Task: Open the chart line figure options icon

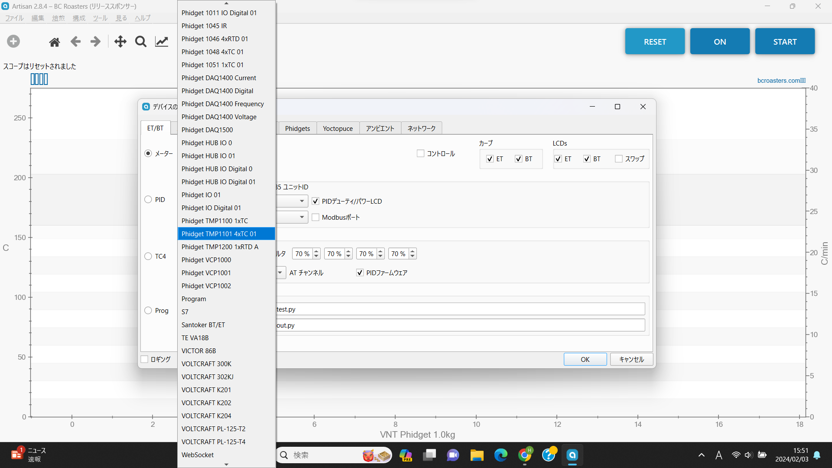Action: 162,42
